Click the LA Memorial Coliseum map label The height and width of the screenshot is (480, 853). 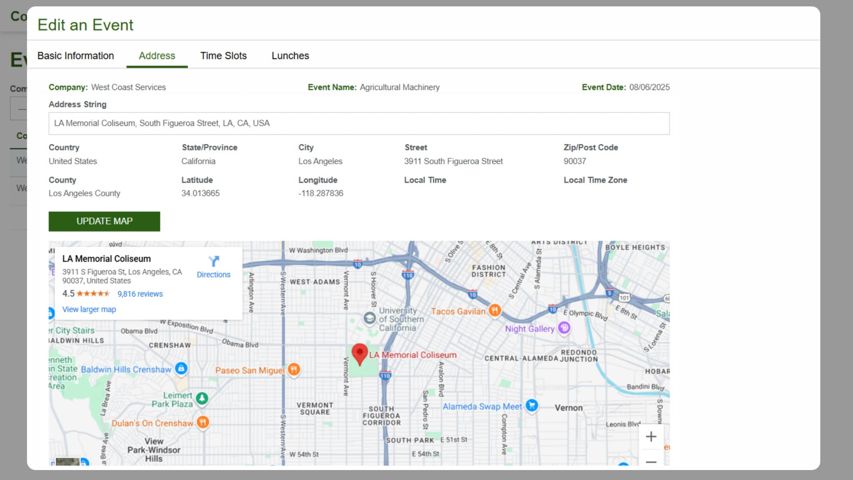pos(413,355)
